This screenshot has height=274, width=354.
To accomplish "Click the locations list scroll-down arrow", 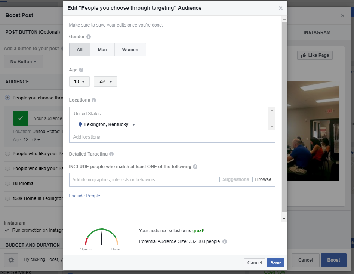I will click(272, 127).
